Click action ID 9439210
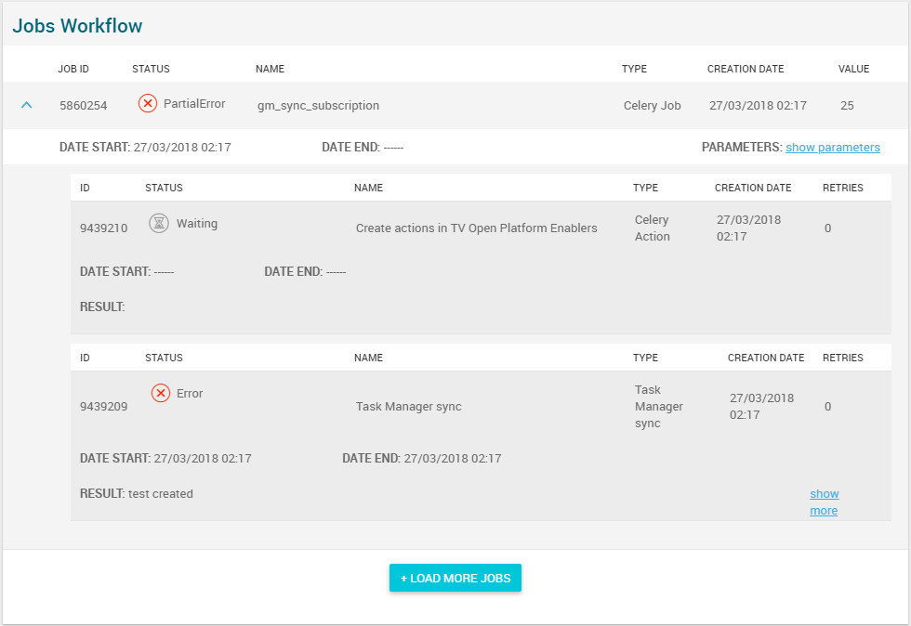Viewport: 911px width, 626px height. (x=103, y=228)
